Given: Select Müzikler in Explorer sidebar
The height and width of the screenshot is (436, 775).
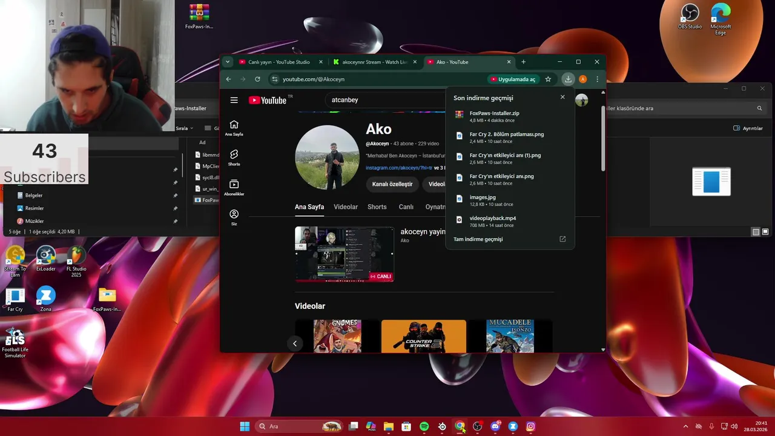Looking at the screenshot, I should coord(35,221).
